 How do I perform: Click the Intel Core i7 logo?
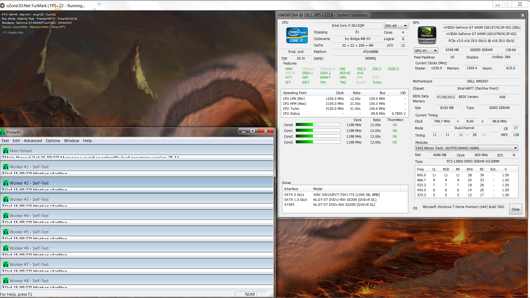click(x=297, y=35)
